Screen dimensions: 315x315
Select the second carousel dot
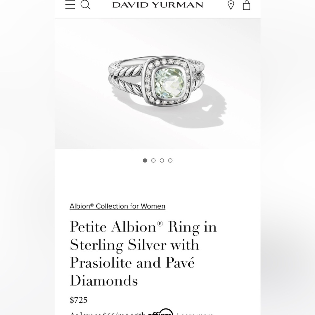click(153, 160)
